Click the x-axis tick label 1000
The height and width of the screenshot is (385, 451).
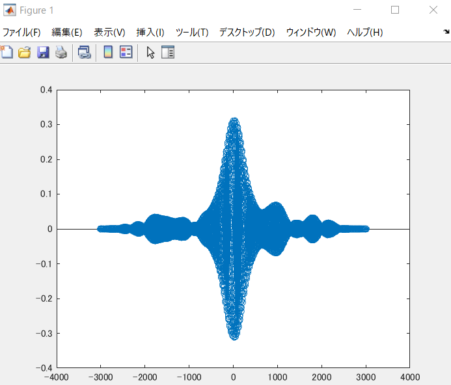277,377
